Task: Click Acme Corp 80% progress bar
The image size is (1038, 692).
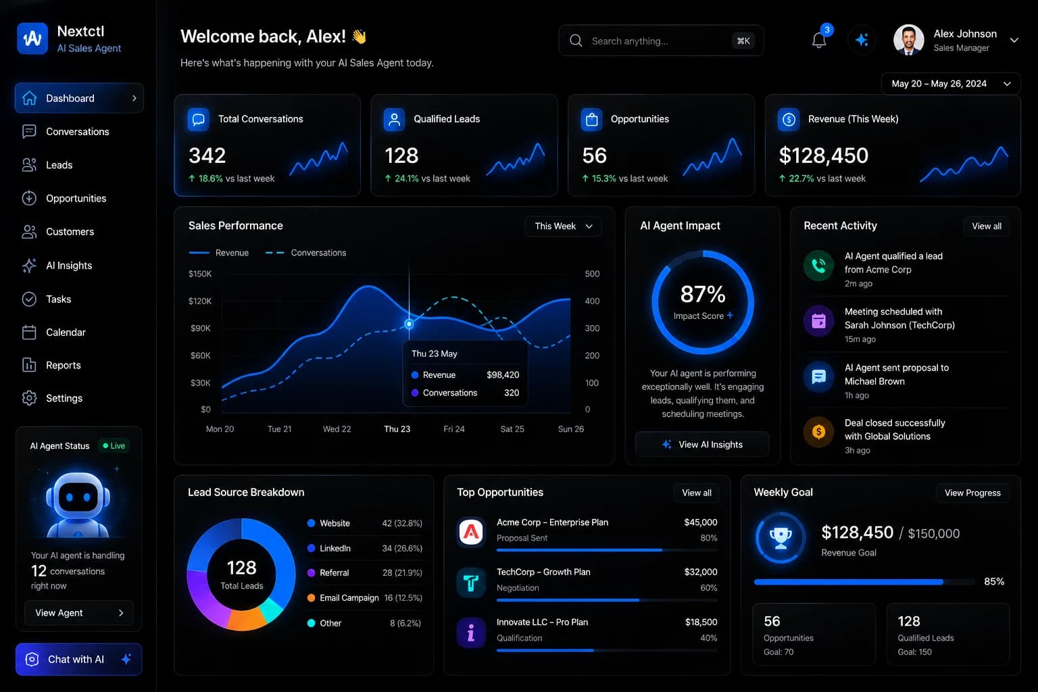Action: pos(607,550)
